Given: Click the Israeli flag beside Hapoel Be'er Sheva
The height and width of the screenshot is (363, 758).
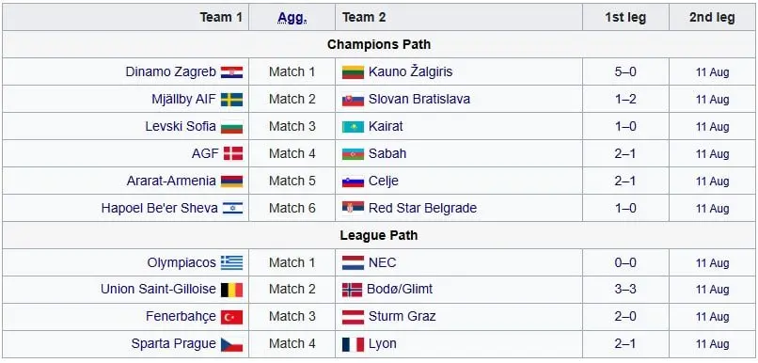Looking at the screenshot, I should (233, 209).
